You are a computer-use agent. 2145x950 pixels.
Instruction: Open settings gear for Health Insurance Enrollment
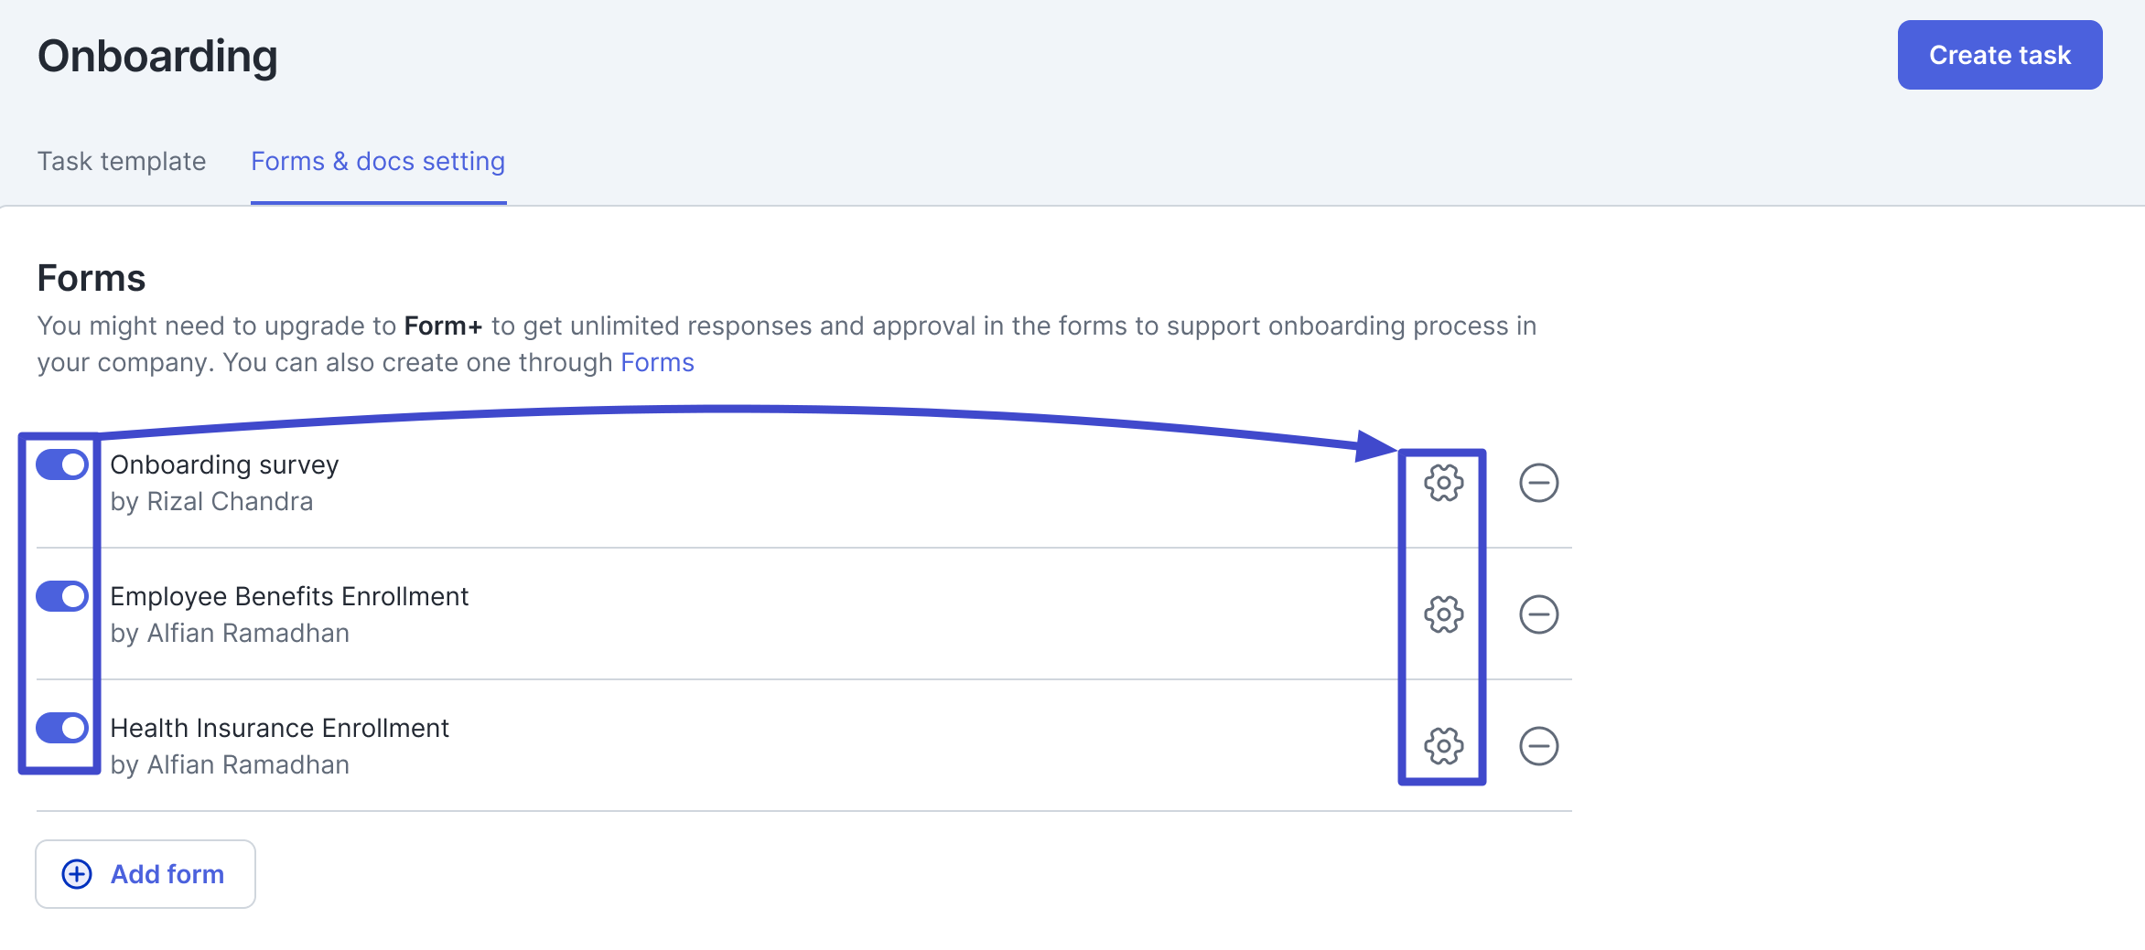1443,746
